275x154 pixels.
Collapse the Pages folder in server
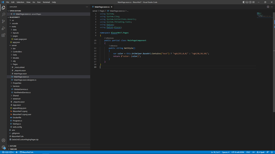coord(15,64)
